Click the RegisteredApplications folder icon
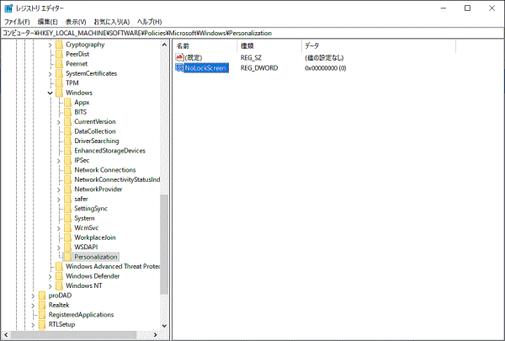This screenshot has height=341, width=505. point(42,315)
